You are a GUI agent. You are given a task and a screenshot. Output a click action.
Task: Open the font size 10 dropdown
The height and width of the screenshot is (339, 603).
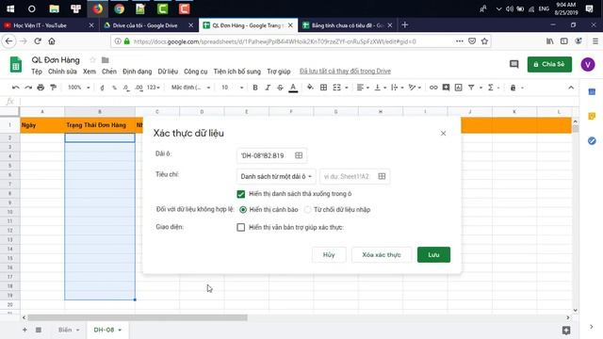pyautogui.click(x=233, y=88)
